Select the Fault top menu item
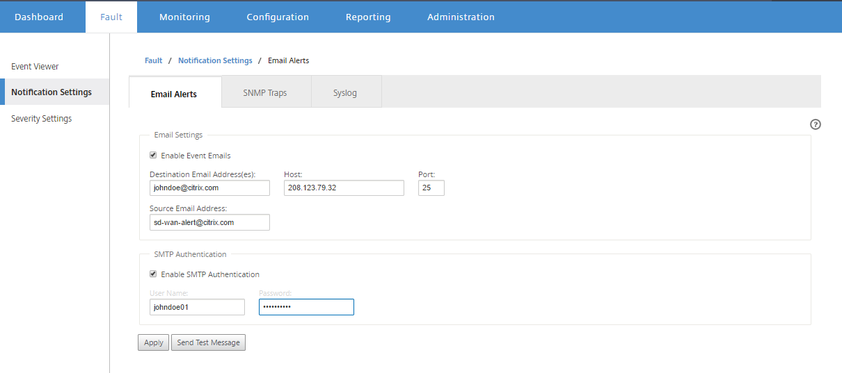Image resolution: width=842 pixels, height=373 pixels. (x=111, y=17)
